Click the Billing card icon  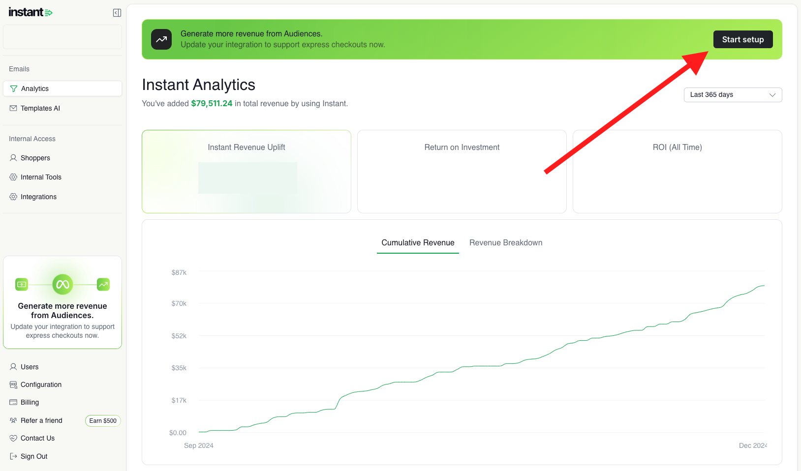[13, 402]
